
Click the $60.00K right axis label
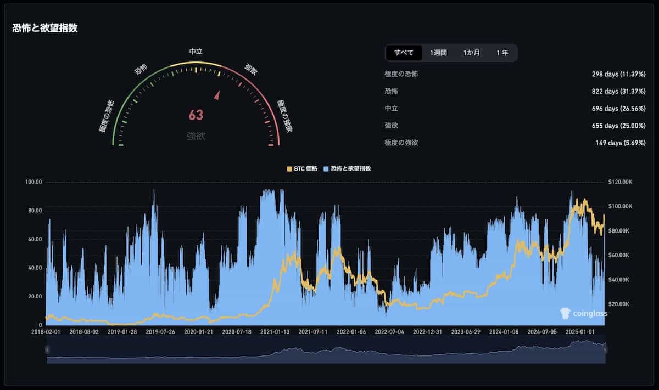tap(619, 255)
